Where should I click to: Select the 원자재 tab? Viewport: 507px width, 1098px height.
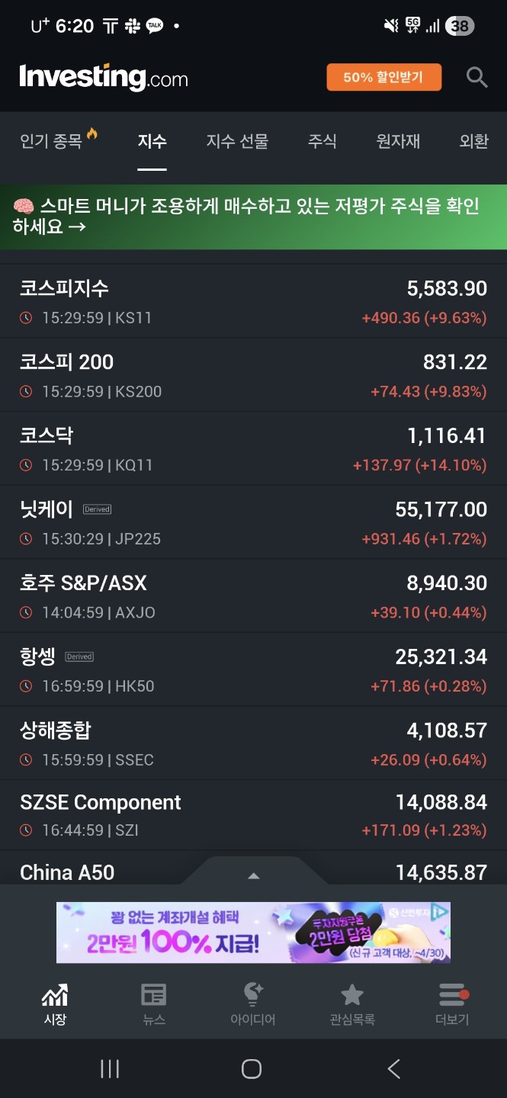point(398,141)
